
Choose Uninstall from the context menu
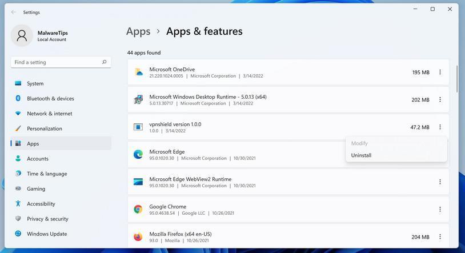396,155
